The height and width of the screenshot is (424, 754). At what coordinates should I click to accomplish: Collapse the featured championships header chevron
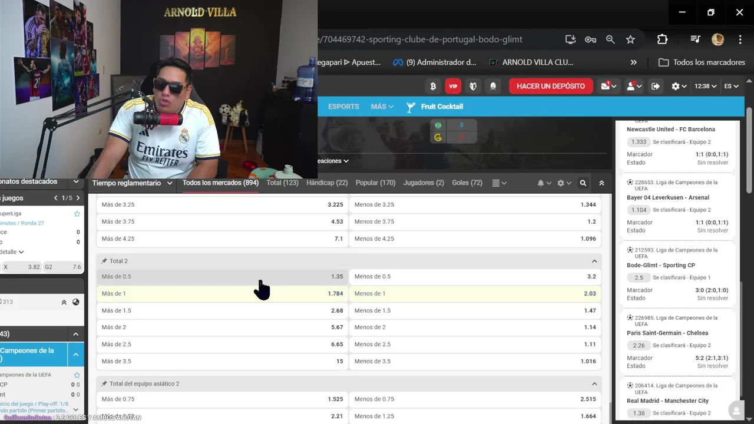point(76,181)
